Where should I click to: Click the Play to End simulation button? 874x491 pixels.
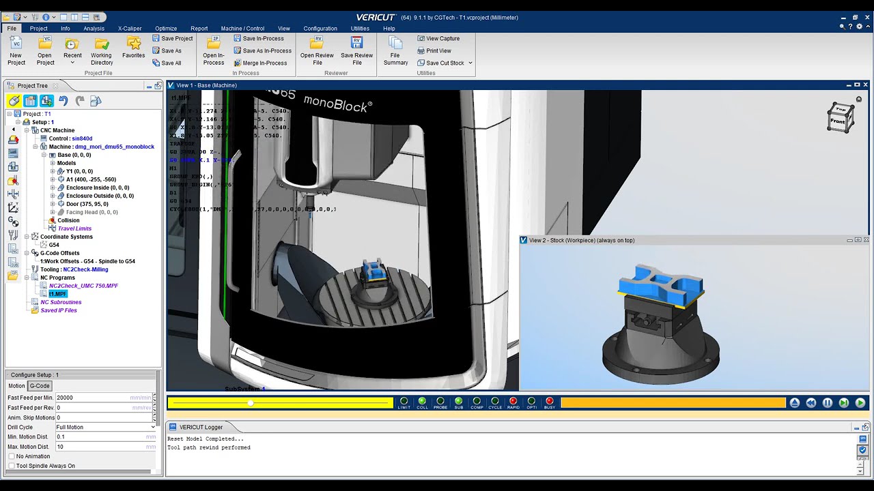[860, 403]
